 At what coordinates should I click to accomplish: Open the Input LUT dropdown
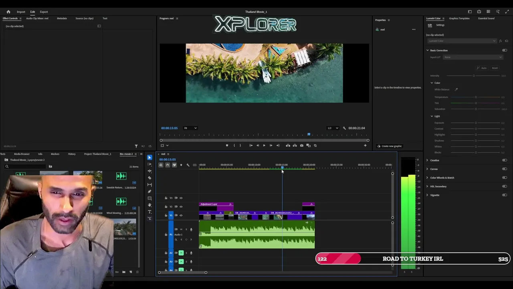click(473, 57)
